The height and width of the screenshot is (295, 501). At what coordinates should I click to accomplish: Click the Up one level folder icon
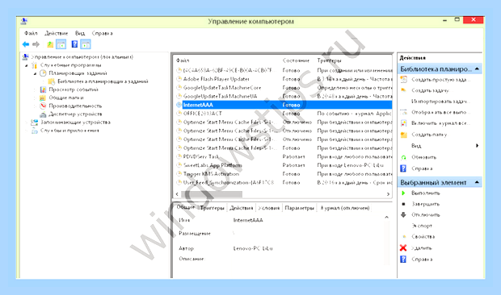[x=50, y=44]
